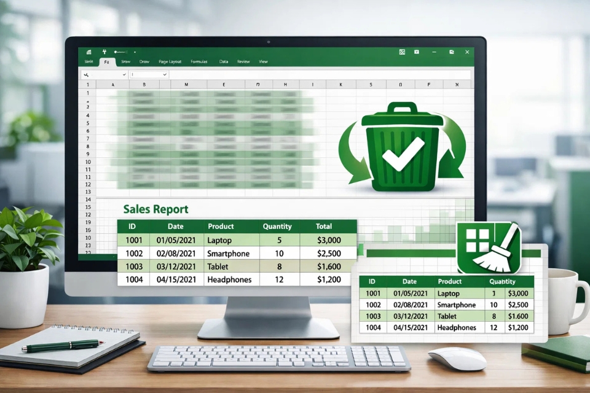
Task: Select the Formulas menu item
Action: coord(199,61)
